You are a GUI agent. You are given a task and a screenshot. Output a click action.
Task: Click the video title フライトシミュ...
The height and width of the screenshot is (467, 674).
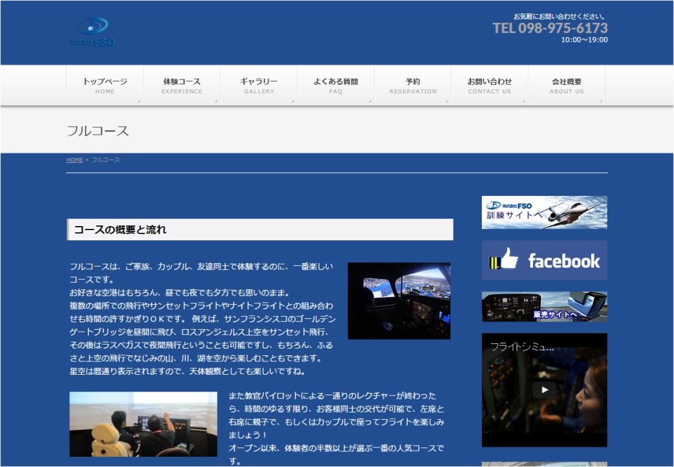pos(522,347)
